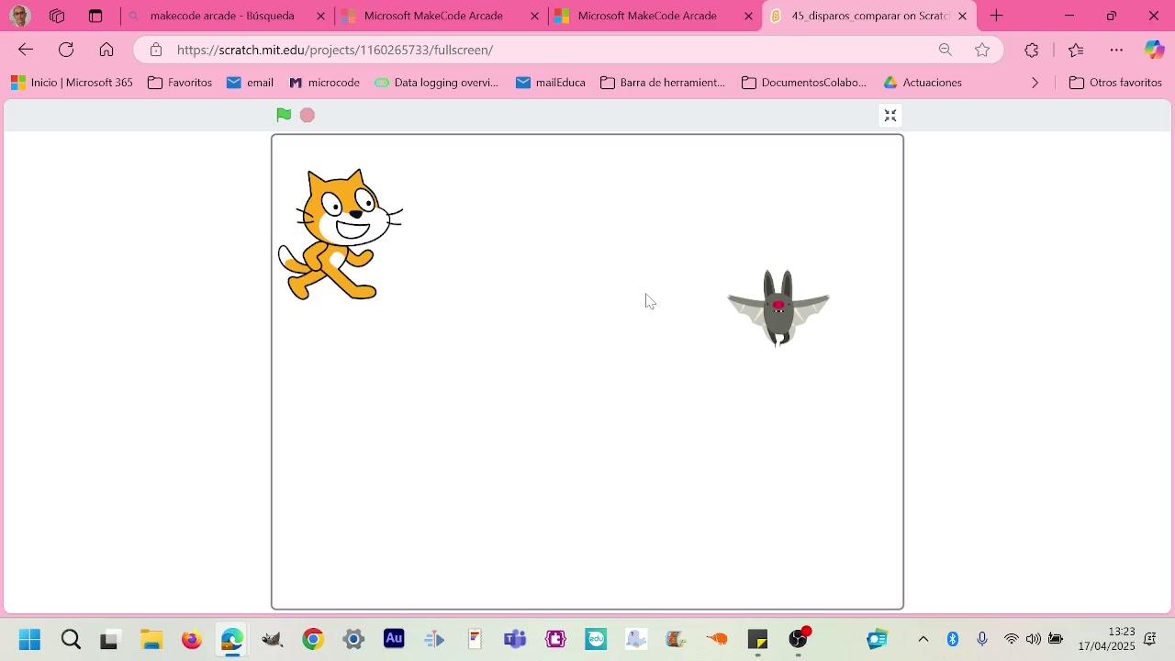Click the Scratch cat sprite
This screenshot has width=1175, height=661.
(340, 235)
